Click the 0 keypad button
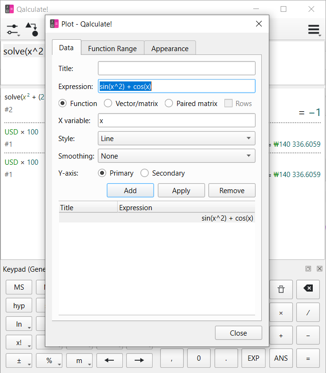 [199, 358]
